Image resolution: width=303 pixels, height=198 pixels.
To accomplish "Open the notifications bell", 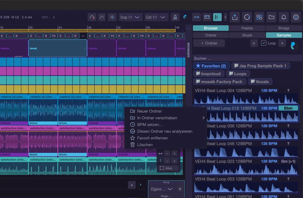I will 284,17.
